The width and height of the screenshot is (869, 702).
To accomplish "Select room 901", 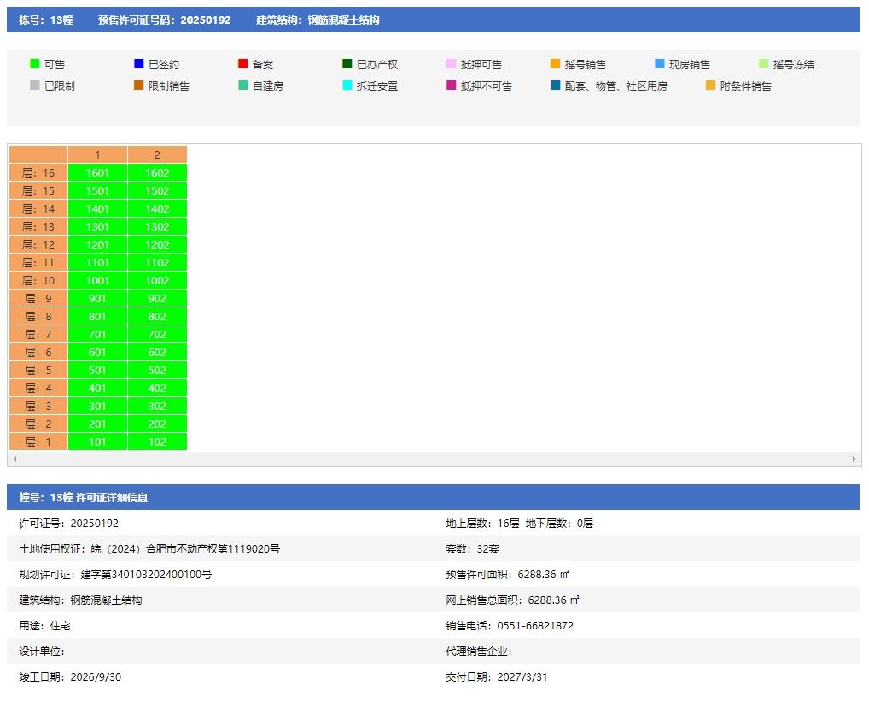I will coord(97,298).
